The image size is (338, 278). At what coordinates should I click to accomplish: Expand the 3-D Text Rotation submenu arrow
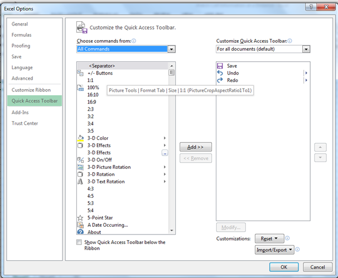tap(165, 182)
